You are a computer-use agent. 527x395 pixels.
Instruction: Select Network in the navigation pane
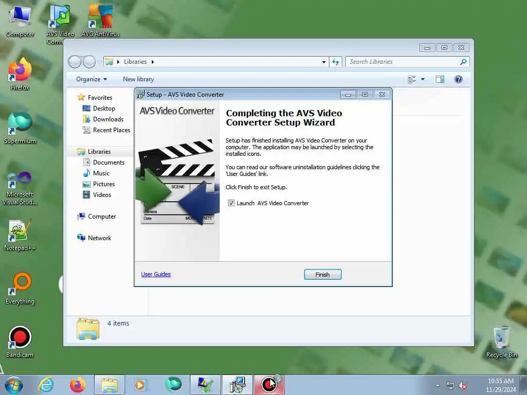coord(99,238)
